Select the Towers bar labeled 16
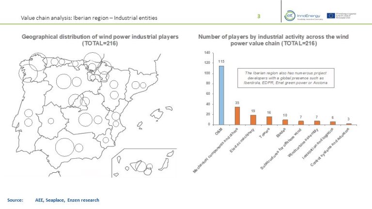372x209 pixels. point(269,120)
